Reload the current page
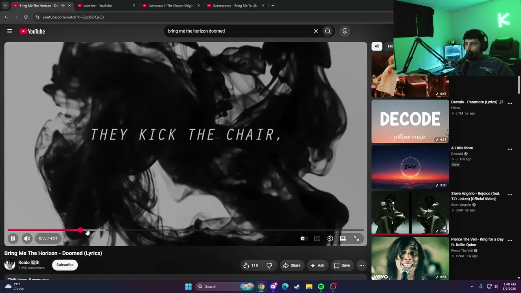The image size is (521, 293). click(26, 17)
